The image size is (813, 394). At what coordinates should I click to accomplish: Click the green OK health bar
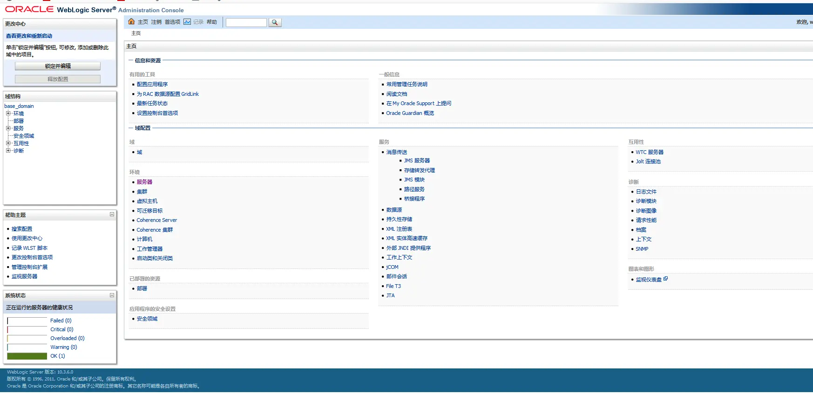27,356
